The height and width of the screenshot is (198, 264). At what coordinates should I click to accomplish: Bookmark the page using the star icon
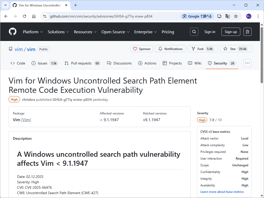236,16
